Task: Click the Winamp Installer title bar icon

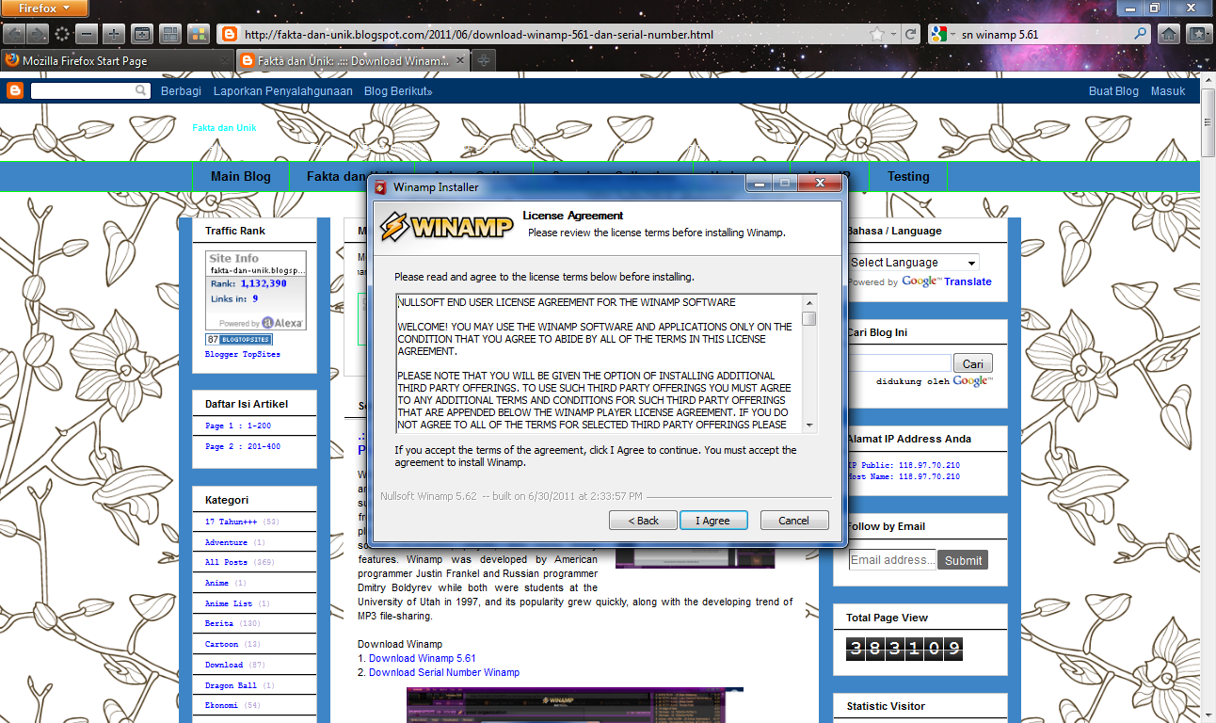Action: pos(380,187)
